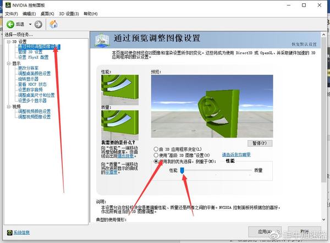Image resolution: width=330 pixels, height=243 pixels.
Task: Click the 请带我去那里 link
Action: coord(236,154)
